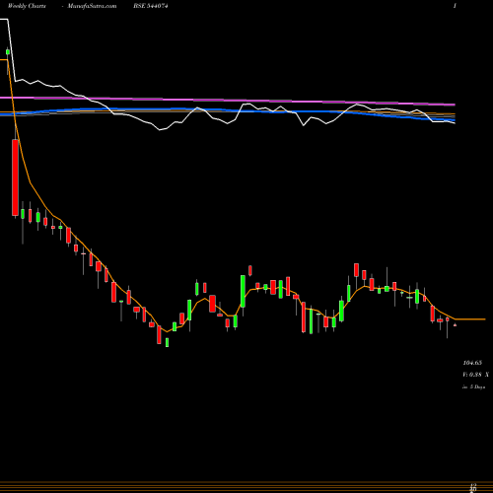
Task: Click the "V: 0.88 X" volume text
Action: 475,375
